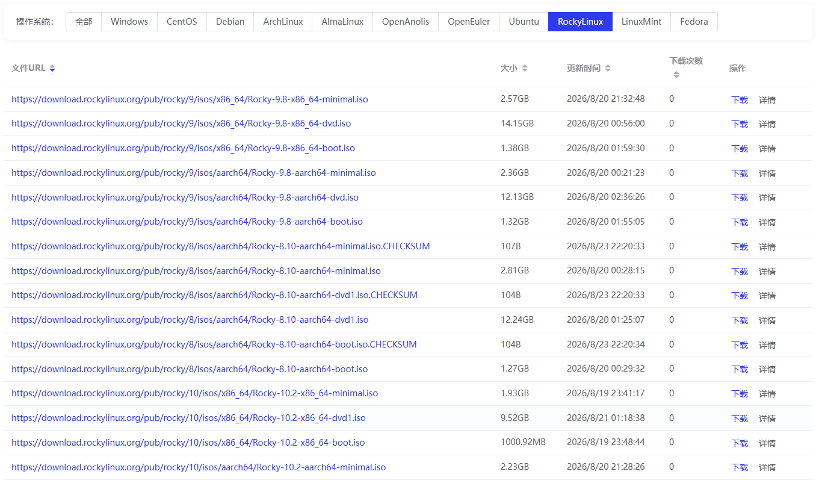Screen dimensions: 816x483
Task: Open Rocky-8.10-aarch64-boot.iso URL link
Action: point(190,369)
